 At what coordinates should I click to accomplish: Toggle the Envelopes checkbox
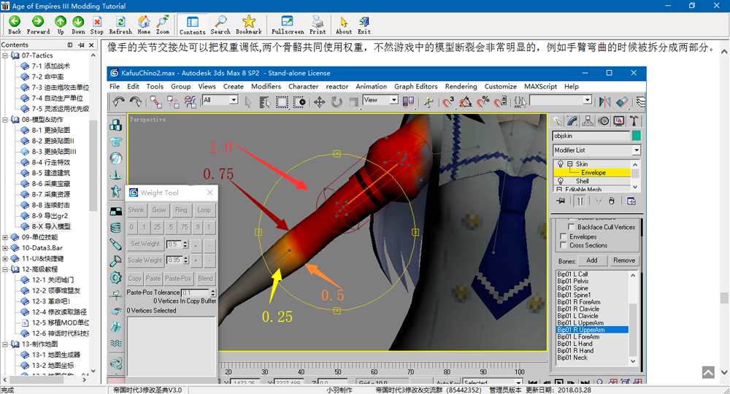click(563, 237)
